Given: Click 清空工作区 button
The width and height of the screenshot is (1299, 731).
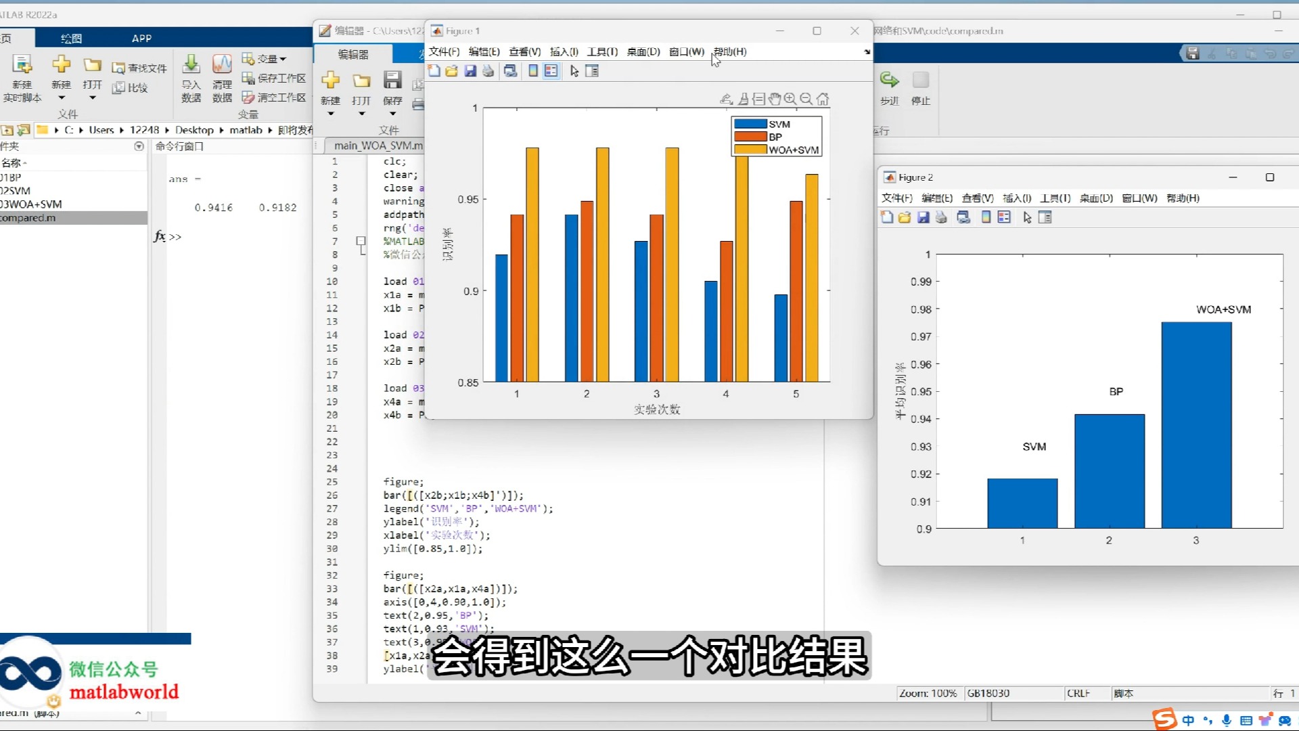Looking at the screenshot, I should click(x=274, y=97).
